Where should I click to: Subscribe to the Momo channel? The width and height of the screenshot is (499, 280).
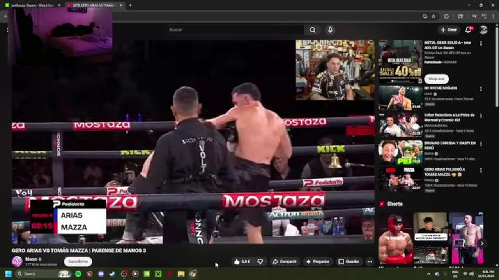[78, 262]
